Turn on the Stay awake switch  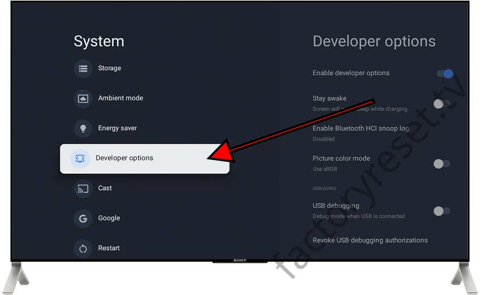click(441, 104)
